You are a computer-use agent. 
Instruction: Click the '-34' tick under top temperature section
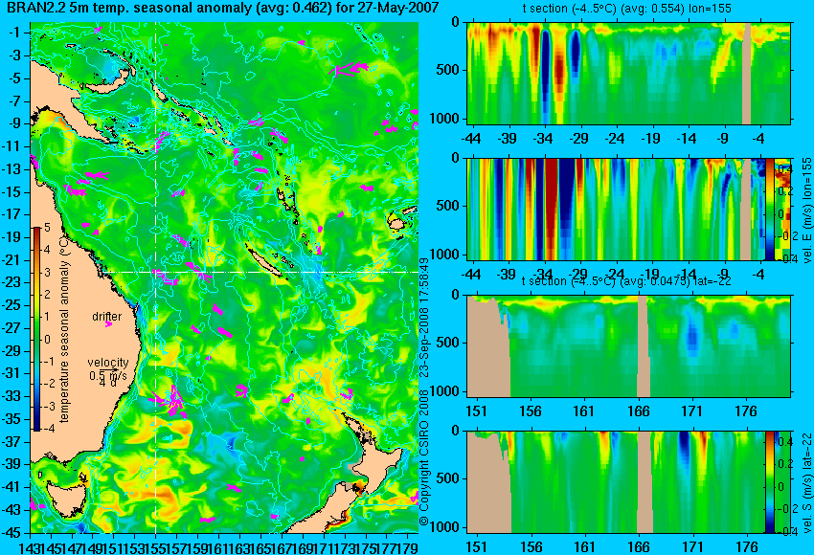point(543,139)
